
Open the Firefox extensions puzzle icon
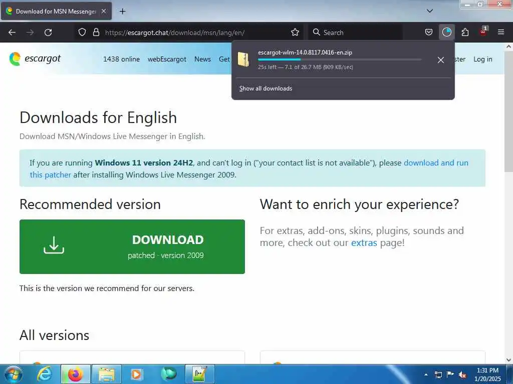(465, 32)
